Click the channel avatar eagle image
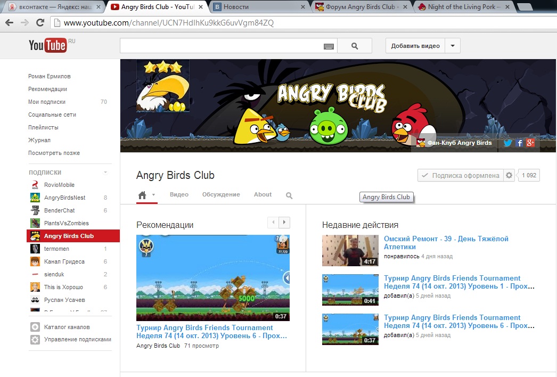Image resolution: width=557 pixels, height=377 pixels. (163, 86)
